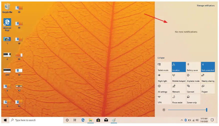
Task: Open Microsoft Store from the taskbar
Action: tap(98, 120)
